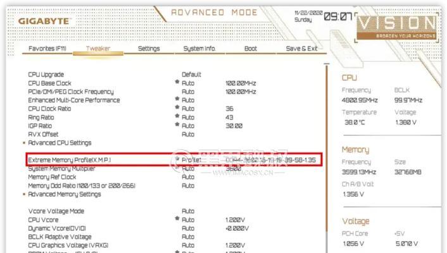The height and width of the screenshot is (253, 447).
Task: Open IGP Ratio Auto value
Action: (188, 126)
